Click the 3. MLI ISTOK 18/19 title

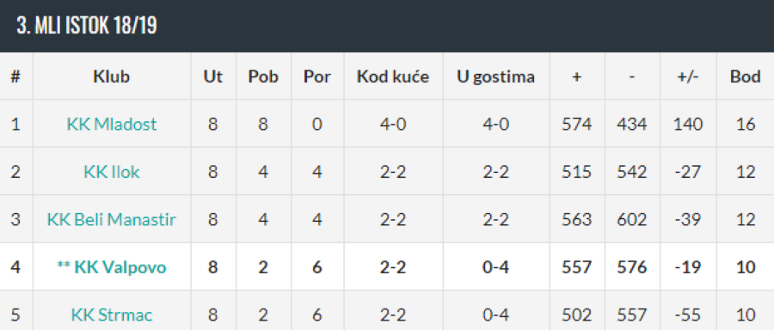click(x=87, y=26)
